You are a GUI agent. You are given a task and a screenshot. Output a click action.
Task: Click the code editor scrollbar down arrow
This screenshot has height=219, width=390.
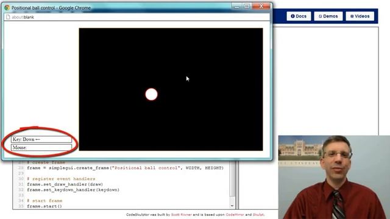tap(232, 206)
